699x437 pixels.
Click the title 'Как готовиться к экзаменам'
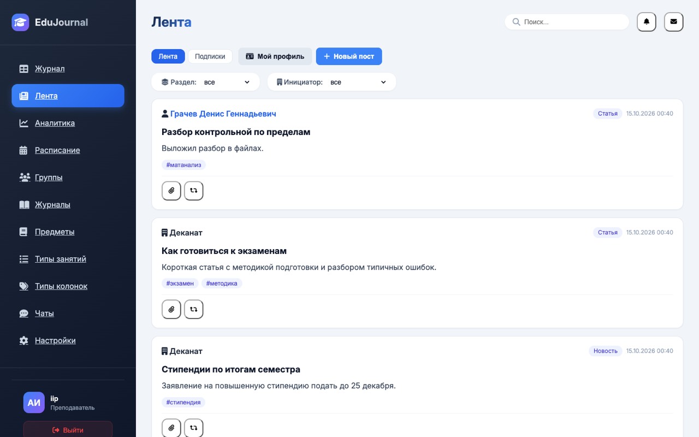(224, 251)
